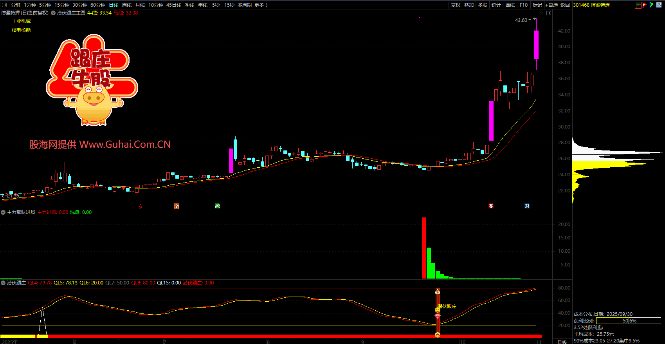Viewport: 665px width, 344px height.
Task: Open the red cost distribution chart icon
Action: pyautogui.click(x=638, y=5)
